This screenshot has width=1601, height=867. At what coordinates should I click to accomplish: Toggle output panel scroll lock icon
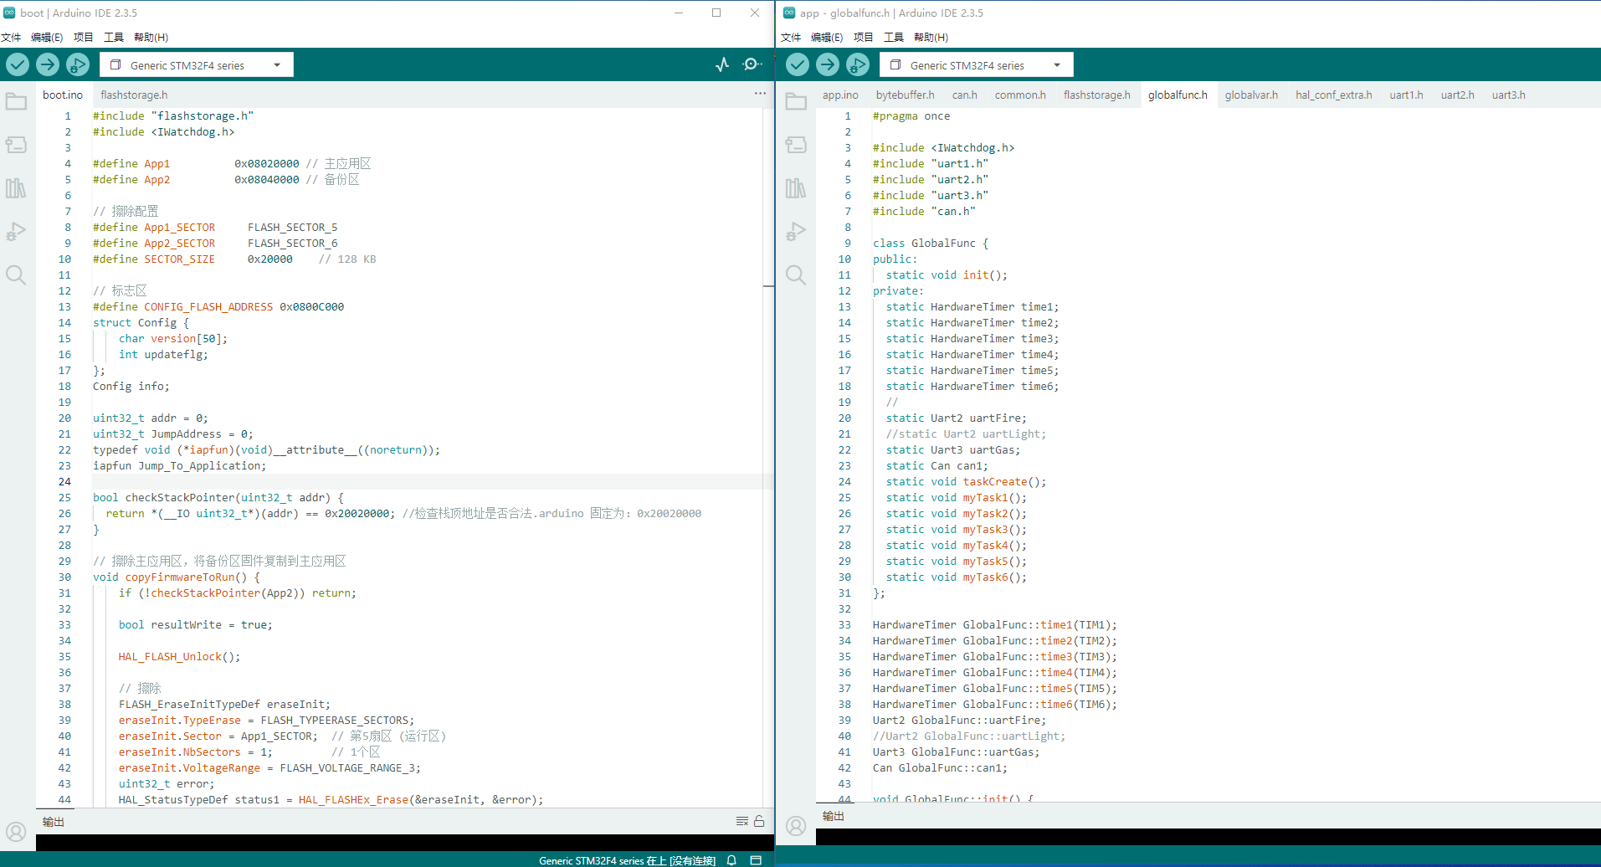pos(759,821)
